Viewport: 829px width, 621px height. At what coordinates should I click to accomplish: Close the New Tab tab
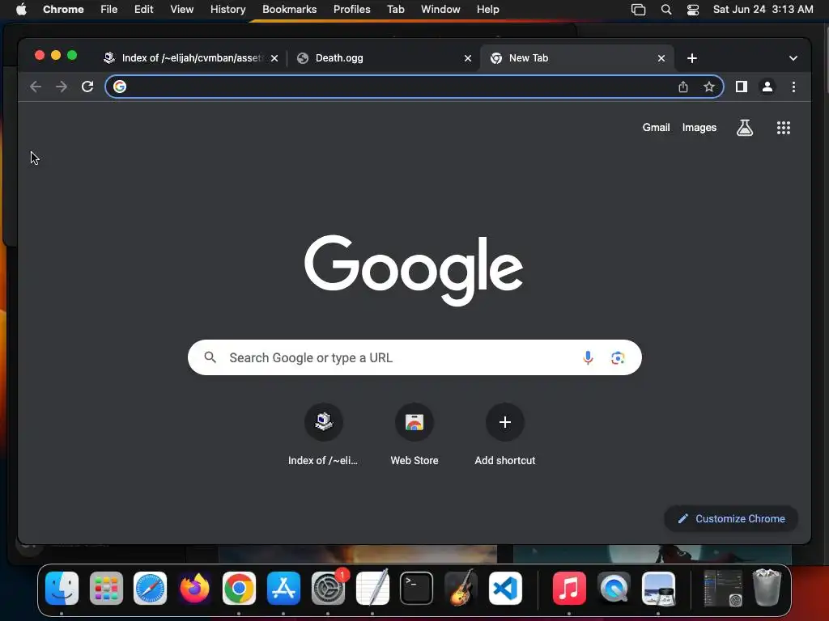661,58
